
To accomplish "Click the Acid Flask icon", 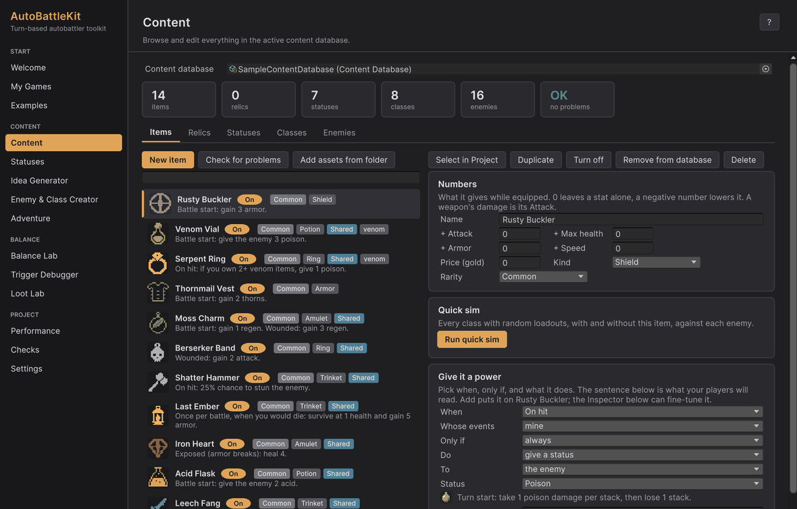I will point(158,477).
